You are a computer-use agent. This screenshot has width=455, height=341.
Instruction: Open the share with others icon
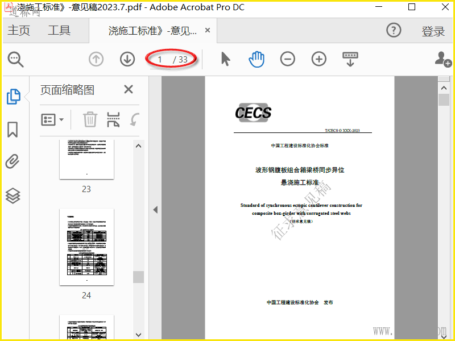point(443,59)
